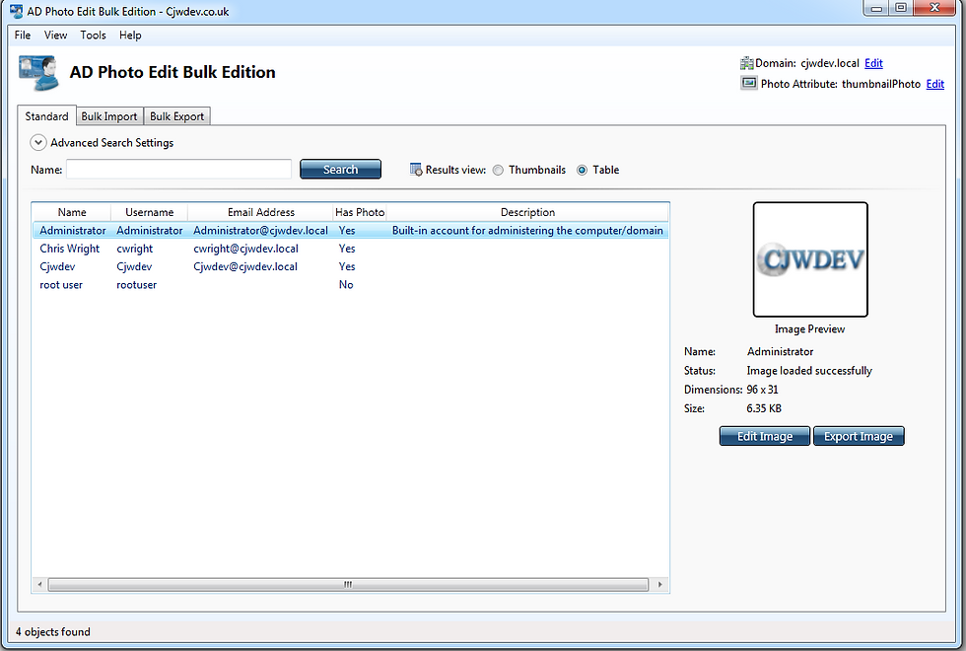Open the File menu
This screenshot has height=651, width=966.
pyautogui.click(x=23, y=36)
